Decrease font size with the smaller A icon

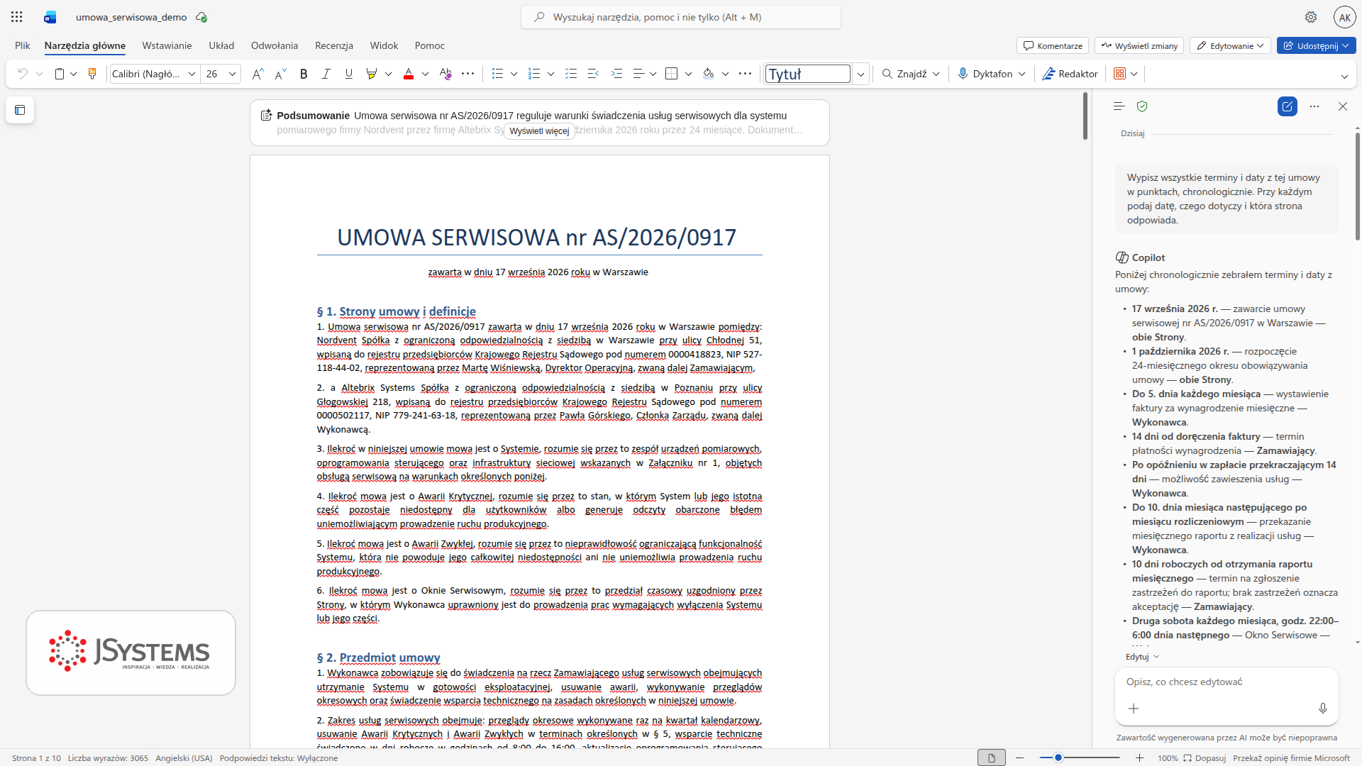[x=281, y=74]
